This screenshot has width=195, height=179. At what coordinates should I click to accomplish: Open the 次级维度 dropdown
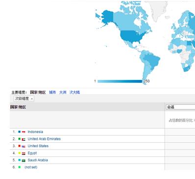tap(24, 99)
